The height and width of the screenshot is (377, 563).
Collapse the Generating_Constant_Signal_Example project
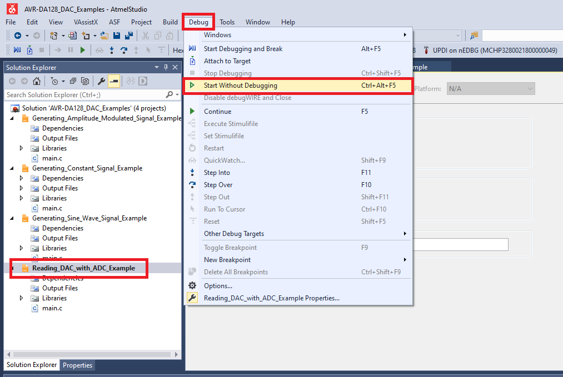(12, 168)
